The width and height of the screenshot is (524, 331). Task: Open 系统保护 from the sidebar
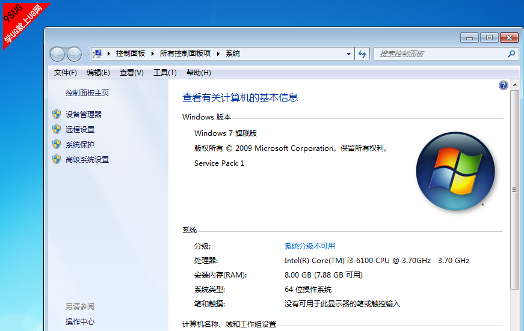(x=80, y=145)
